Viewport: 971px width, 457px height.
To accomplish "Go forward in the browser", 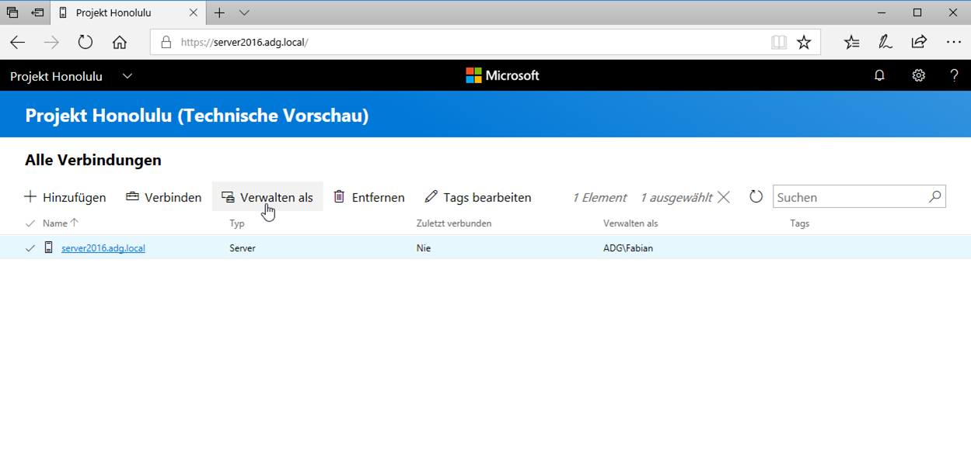I will [x=51, y=43].
